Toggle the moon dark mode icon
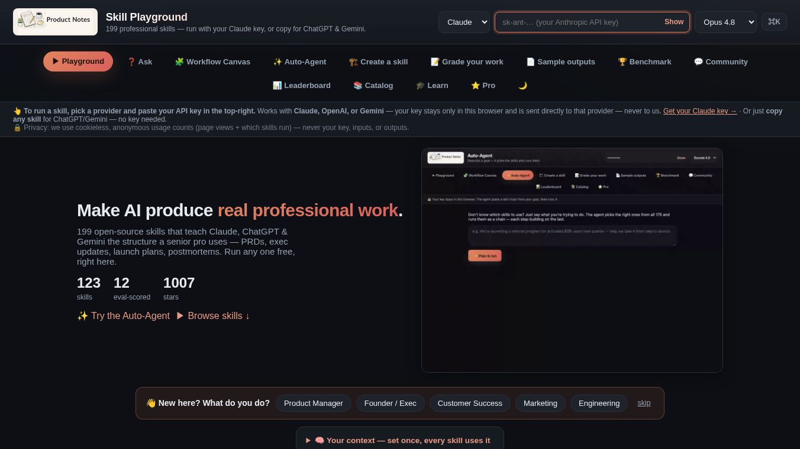The height and width of the screenshot is (449, 800). pyautogui.click(x=522, y=85)
